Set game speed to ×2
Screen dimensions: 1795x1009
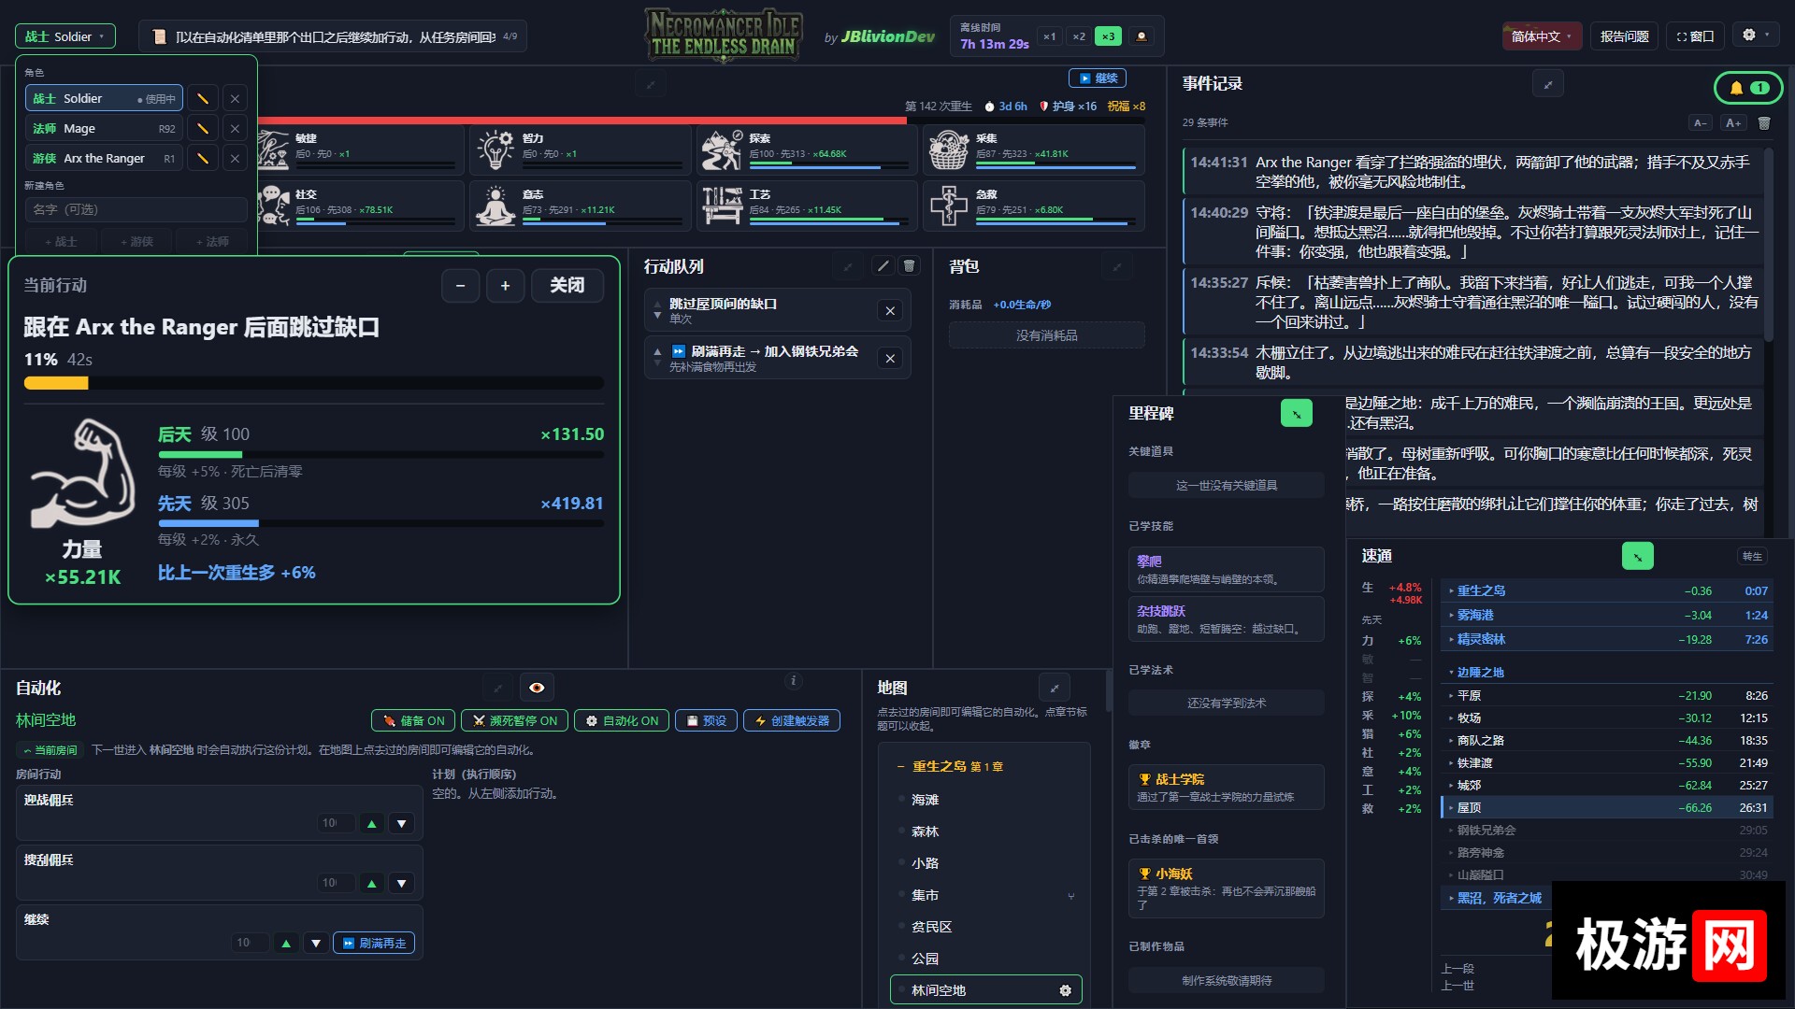tap(1079, 36)
